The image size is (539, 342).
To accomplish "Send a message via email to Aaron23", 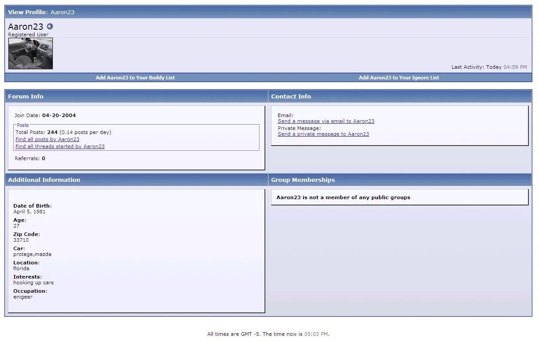I will click(x=326, y=121).
